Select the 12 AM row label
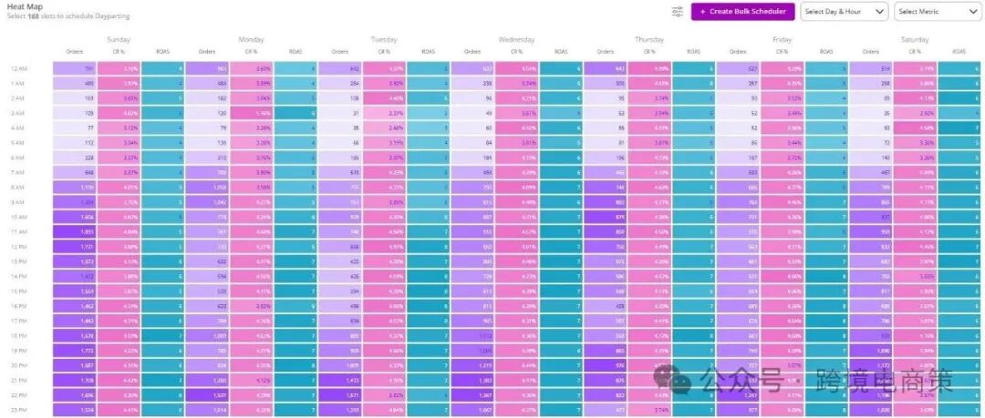 tap(19, 68)
